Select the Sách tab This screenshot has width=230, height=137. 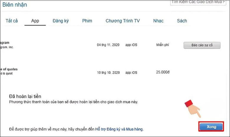(182, 21)
